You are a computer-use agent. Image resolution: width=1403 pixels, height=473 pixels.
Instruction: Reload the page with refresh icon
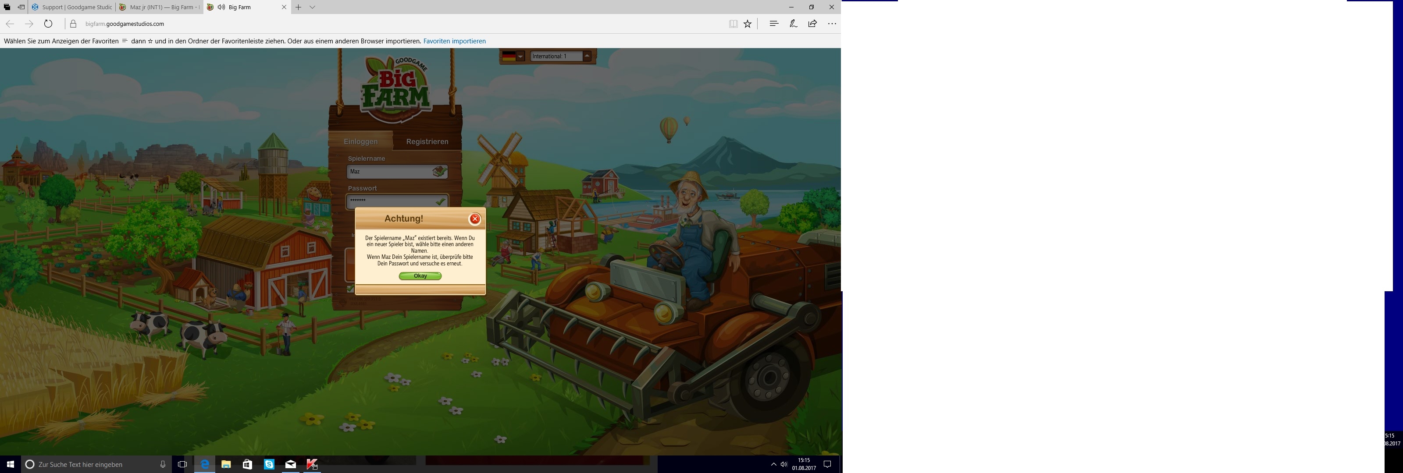(x=48, y=23)
